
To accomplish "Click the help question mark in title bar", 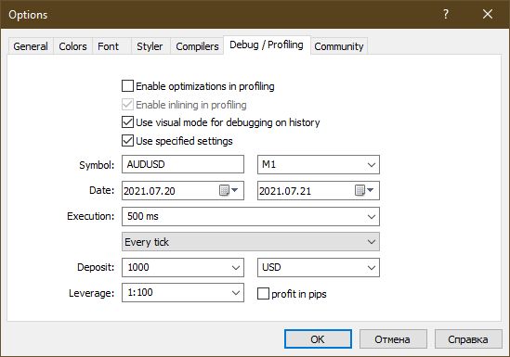I will click(x=446, y=14).
